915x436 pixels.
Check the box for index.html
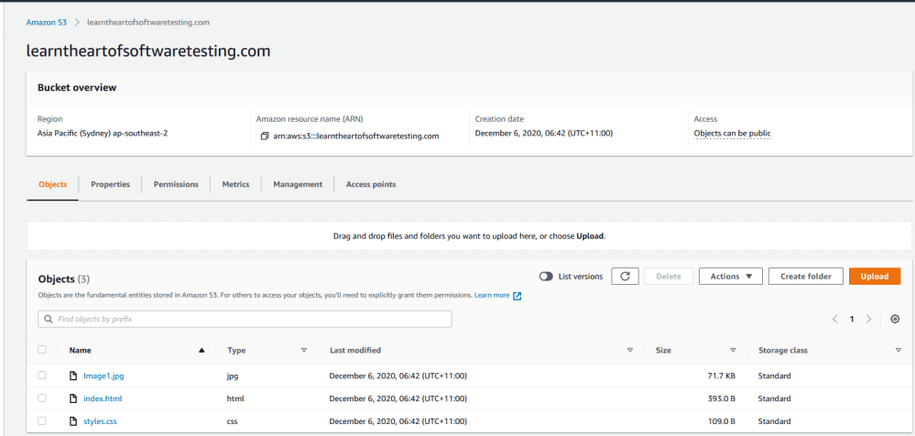tap(42, 398)
